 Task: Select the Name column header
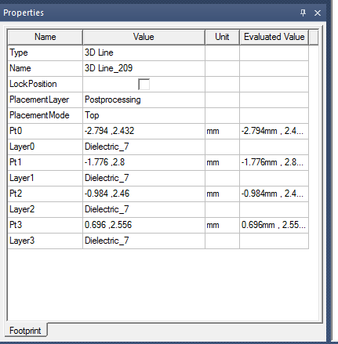[x=45, y=37]
